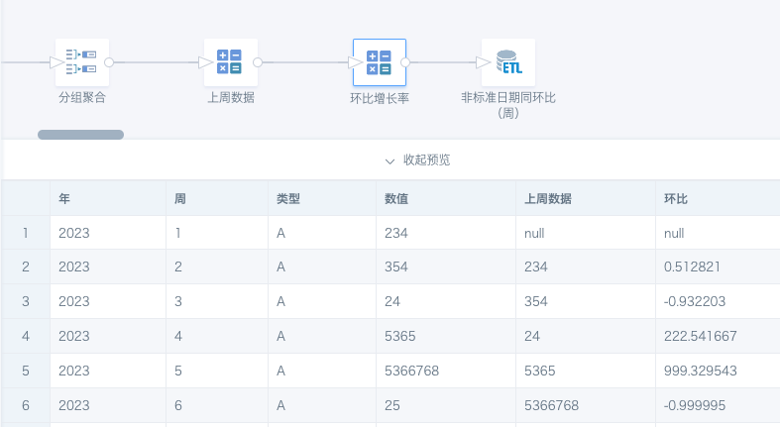780x427 pixels.
Task: Select the 上周数据 calculation node icon
Action: (x=230, y=62)
